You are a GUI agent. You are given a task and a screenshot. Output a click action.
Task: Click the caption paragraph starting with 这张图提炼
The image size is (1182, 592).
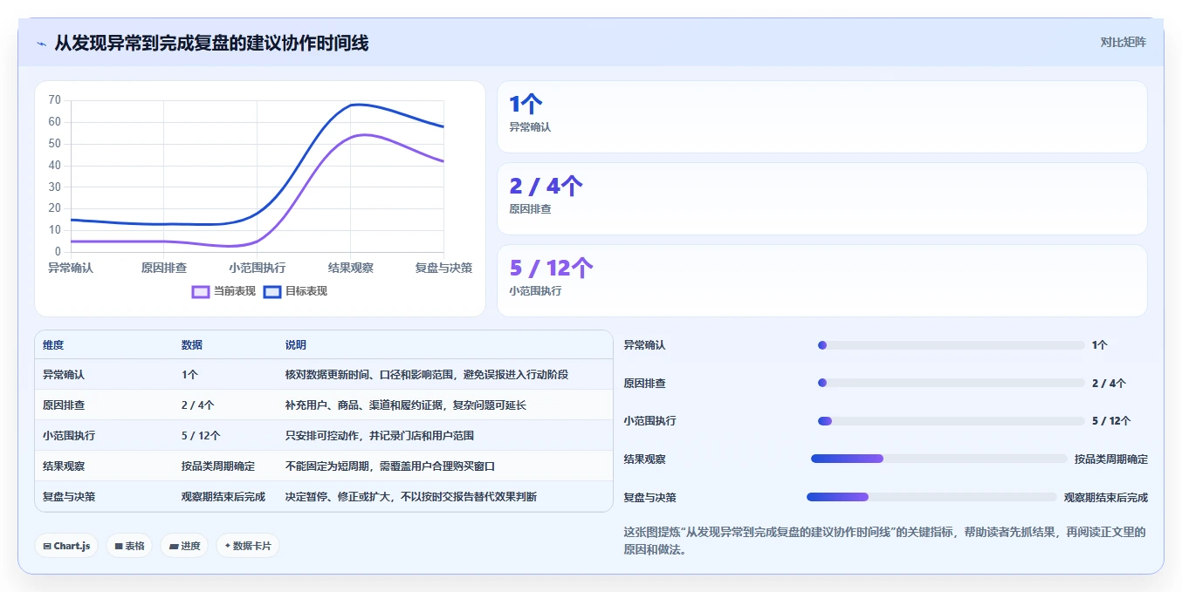(x=884, y=541)
